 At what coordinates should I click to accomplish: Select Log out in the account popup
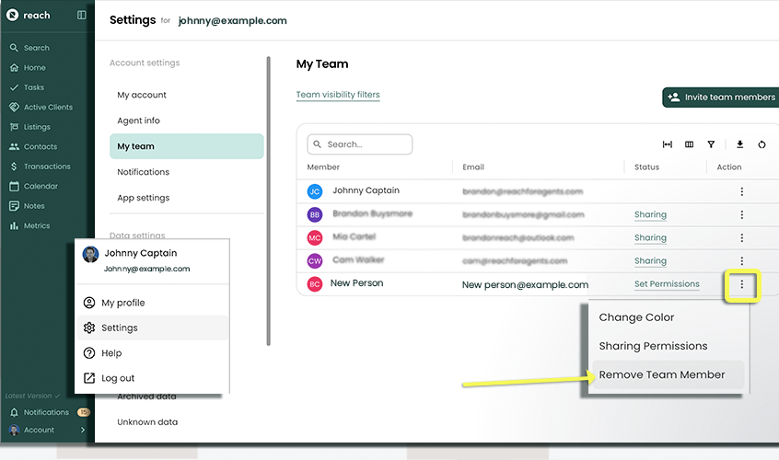[118, 378]
